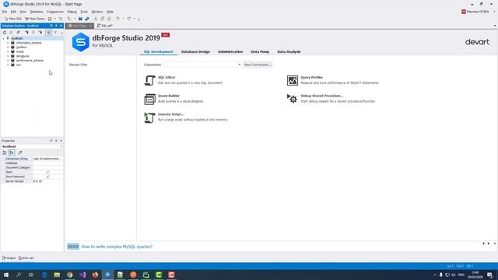Select the grafana database name in the tree

[x=21, y=47]
